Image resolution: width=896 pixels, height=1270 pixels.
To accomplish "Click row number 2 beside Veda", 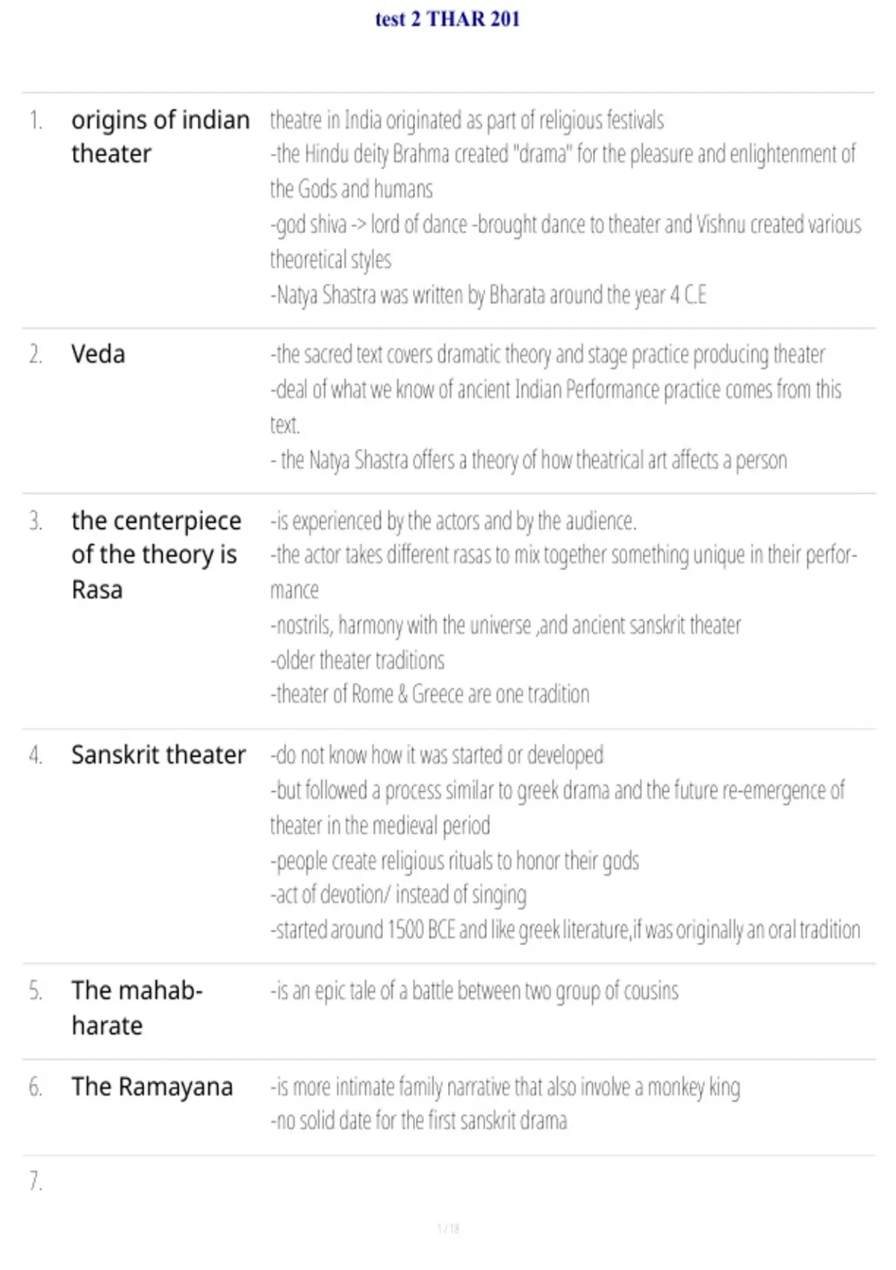I will pos(35,354).
